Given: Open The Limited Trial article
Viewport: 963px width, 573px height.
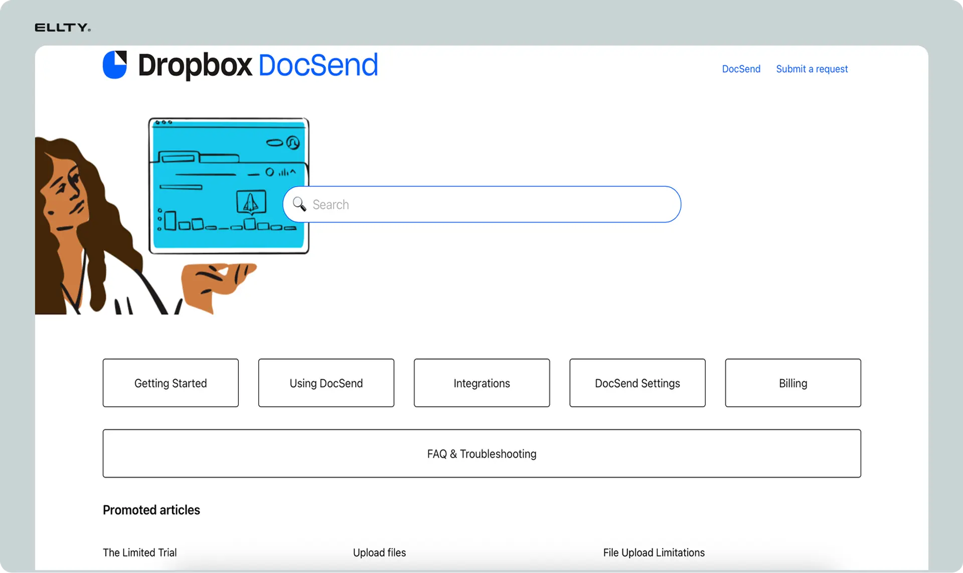Looking at the screenshot, I should point(140,552).
